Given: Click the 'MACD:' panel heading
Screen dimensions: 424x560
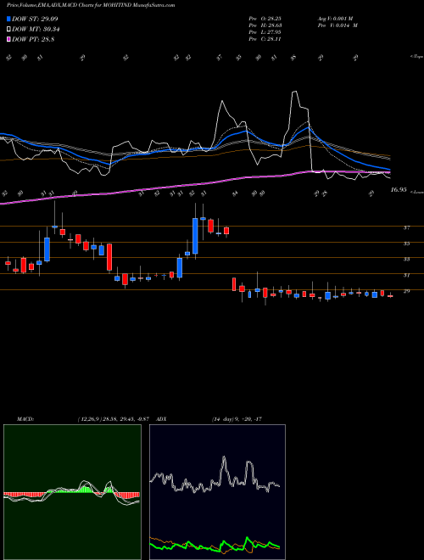Looking at the screenshot, I should 25,419.
